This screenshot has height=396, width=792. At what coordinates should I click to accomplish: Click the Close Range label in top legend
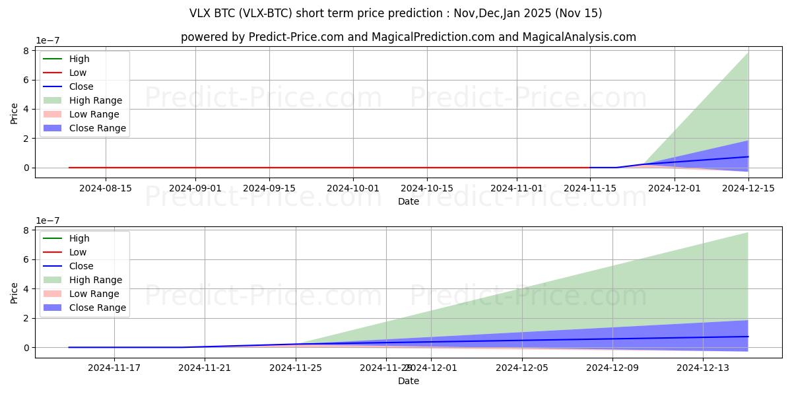[97, 129]
